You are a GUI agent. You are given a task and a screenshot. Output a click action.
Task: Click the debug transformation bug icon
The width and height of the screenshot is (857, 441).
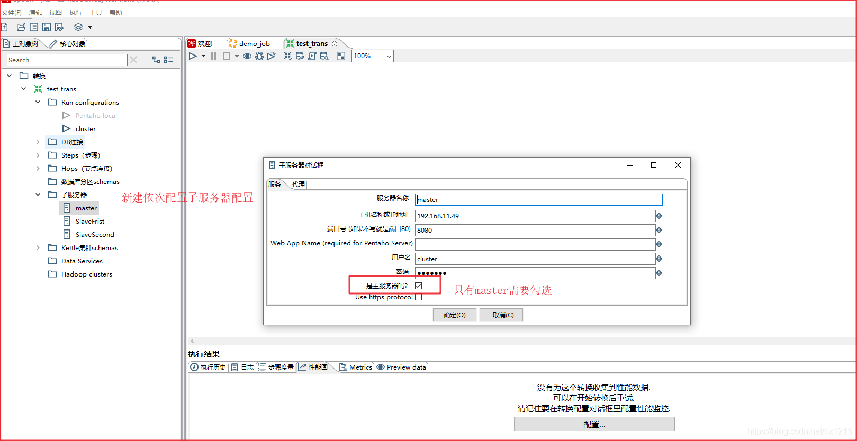pyautogui.click(x=259, y=56)
